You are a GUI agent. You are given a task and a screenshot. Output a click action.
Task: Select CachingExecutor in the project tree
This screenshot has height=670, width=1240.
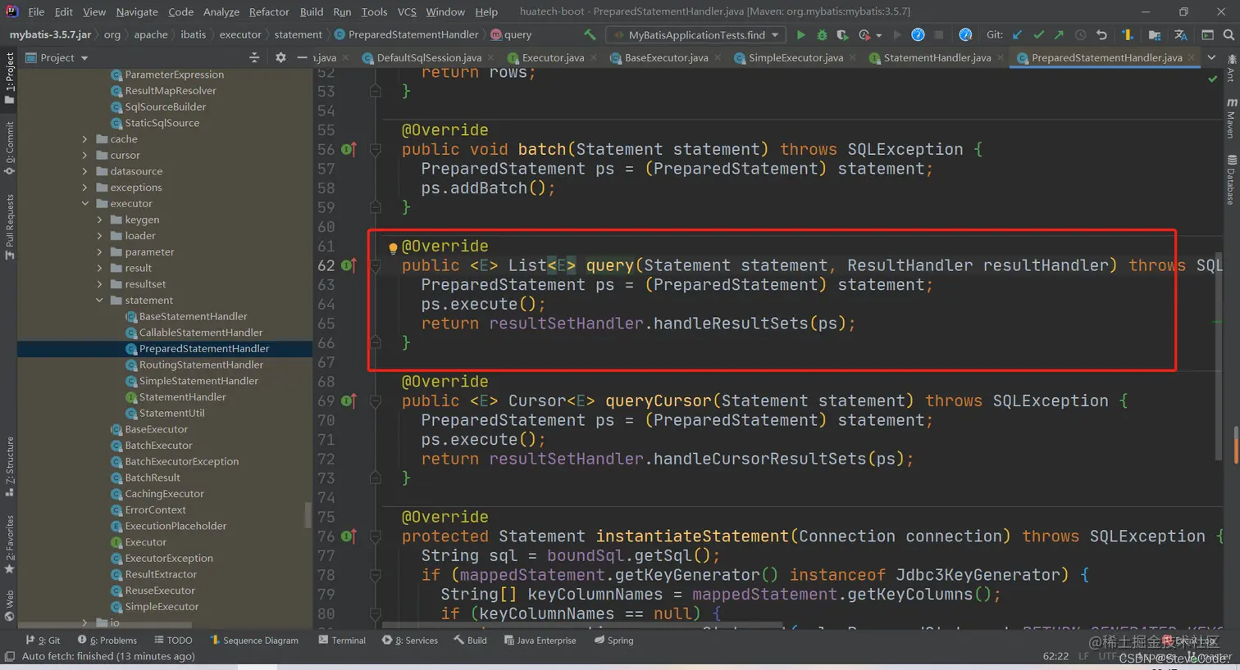click(x=164, y=494)
